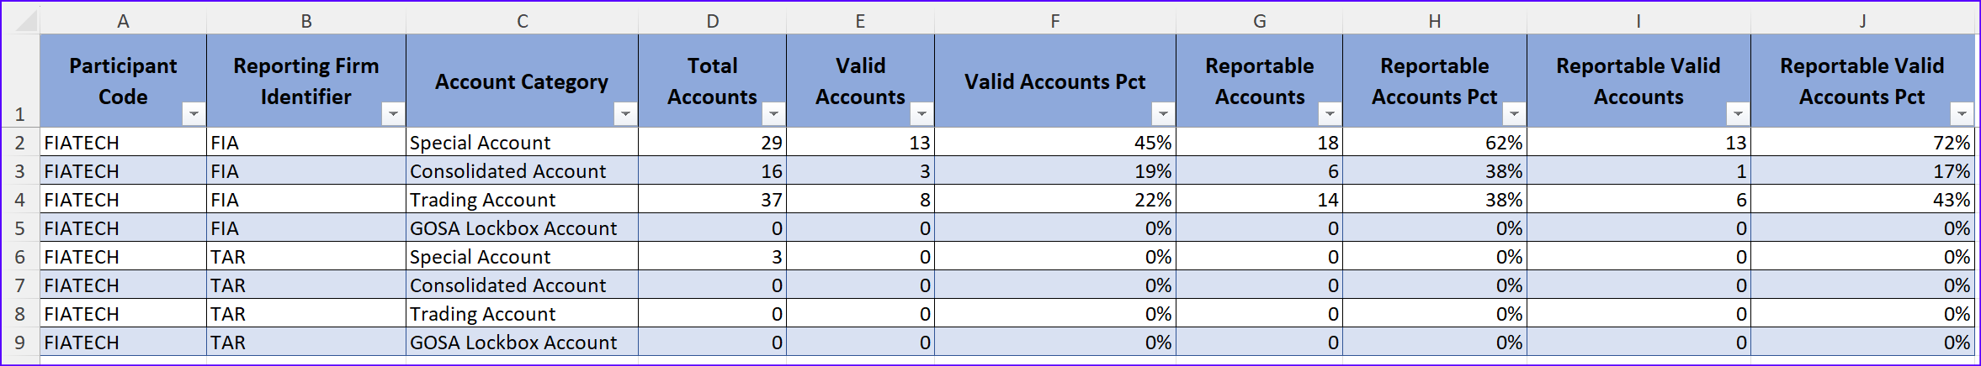Image resolution: width=1981 pixels, height=366 pixels.
Task: Expand the Valid Accounts filter arrow
Action: click(921, 113)
